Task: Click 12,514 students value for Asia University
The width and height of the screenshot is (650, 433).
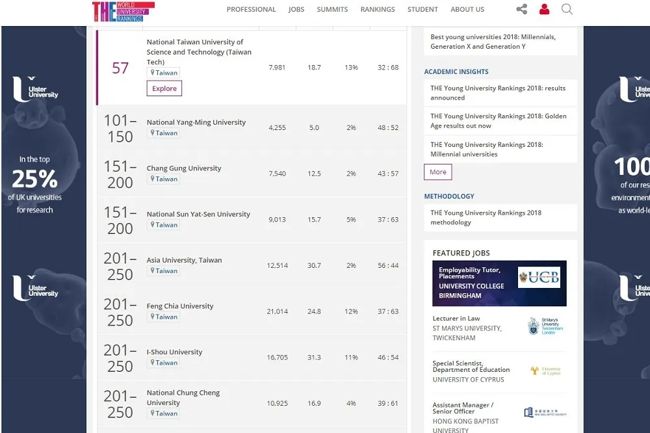Action: coord(277,265)
